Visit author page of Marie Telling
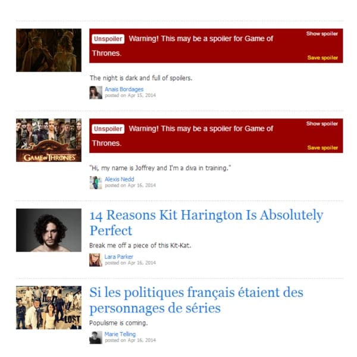The width and height of the screenshot is (357, 357). click(120, 334)
